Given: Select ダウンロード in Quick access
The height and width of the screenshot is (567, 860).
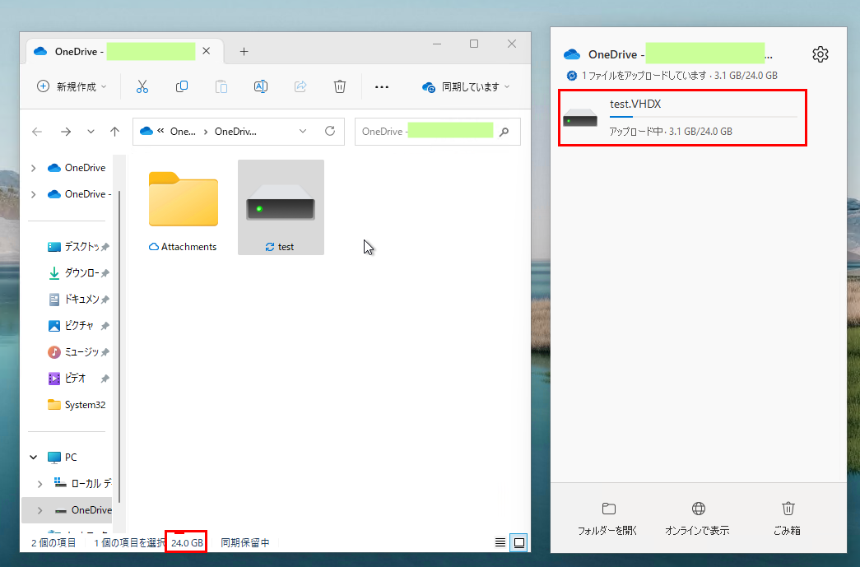Looking at the screenshot, I should click(78, 273).
